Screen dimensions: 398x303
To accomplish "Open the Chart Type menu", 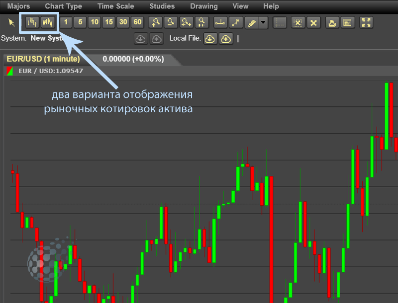I will coord(64,6).
